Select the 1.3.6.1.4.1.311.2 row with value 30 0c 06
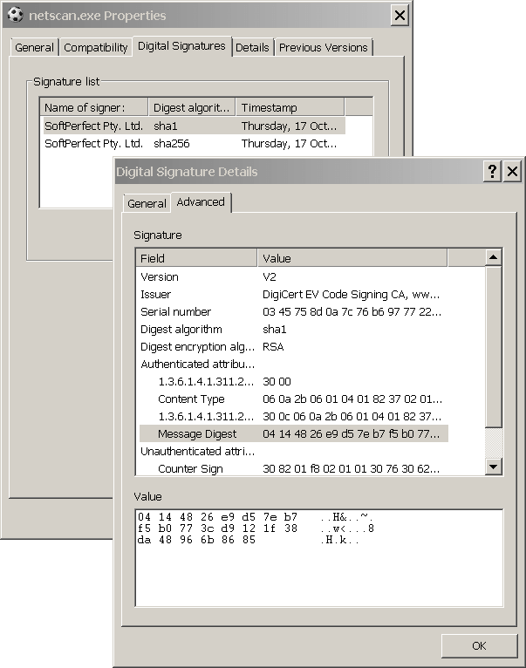 (293, 416)
